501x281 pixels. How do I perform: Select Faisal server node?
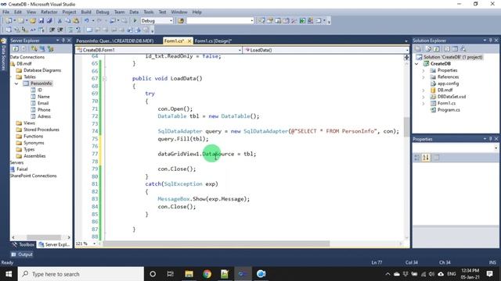pyautogui.click(x=22, y=169)
